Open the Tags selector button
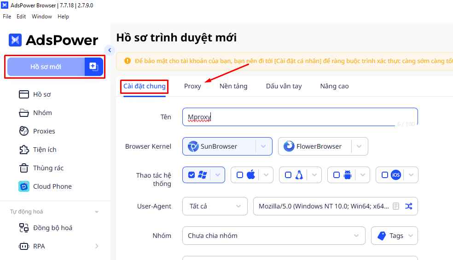The width and height of the screenshot is (453, 260). (395, 236)
